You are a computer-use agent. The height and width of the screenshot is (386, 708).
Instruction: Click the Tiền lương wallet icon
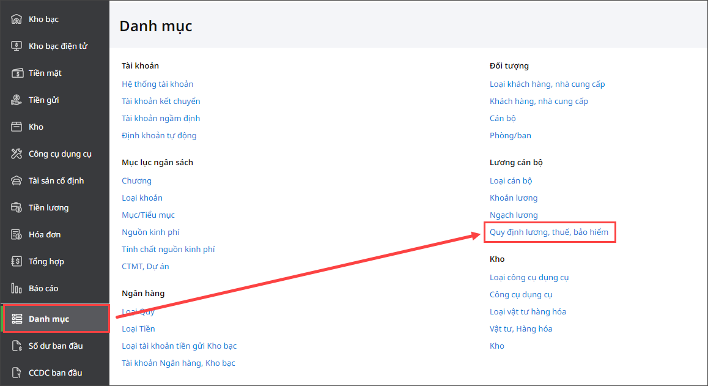coord(17,207)
